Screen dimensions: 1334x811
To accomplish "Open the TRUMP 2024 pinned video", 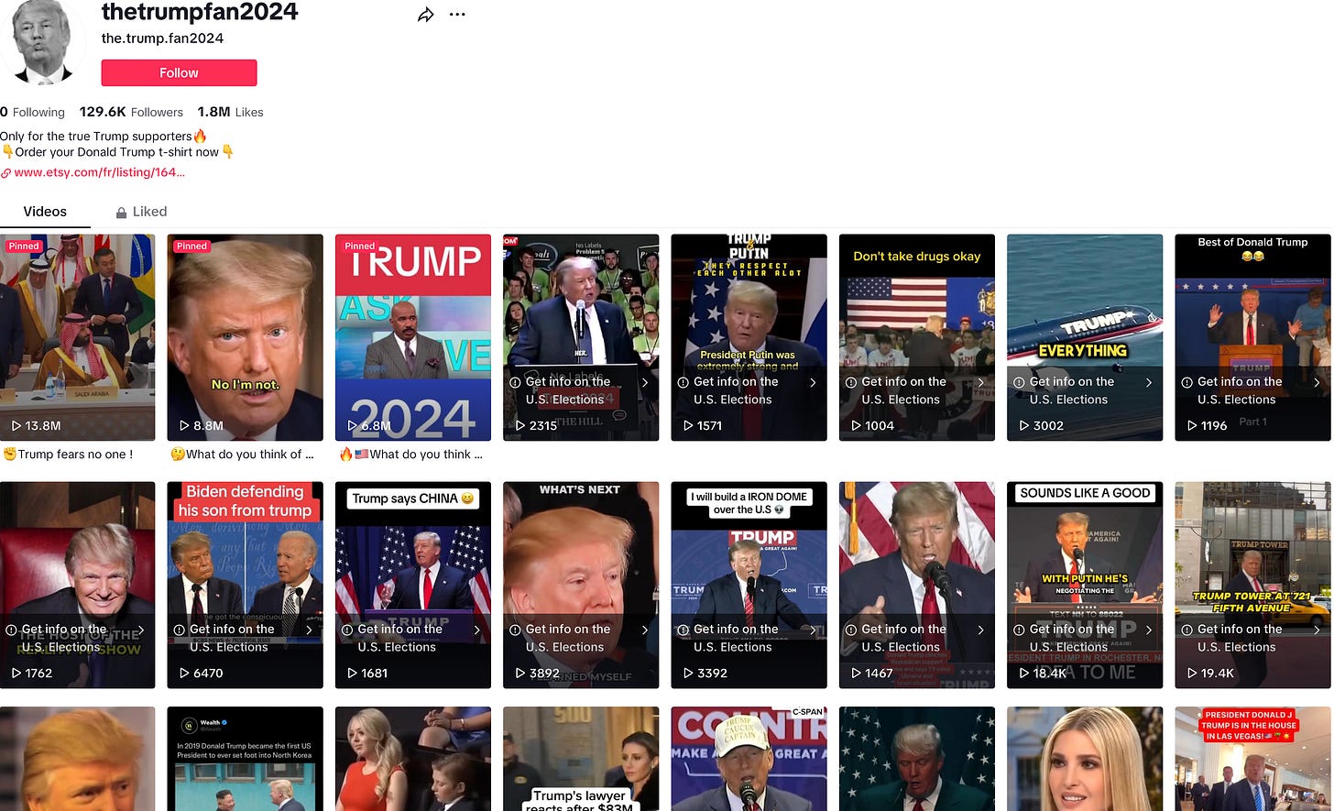I will (413, 337).
